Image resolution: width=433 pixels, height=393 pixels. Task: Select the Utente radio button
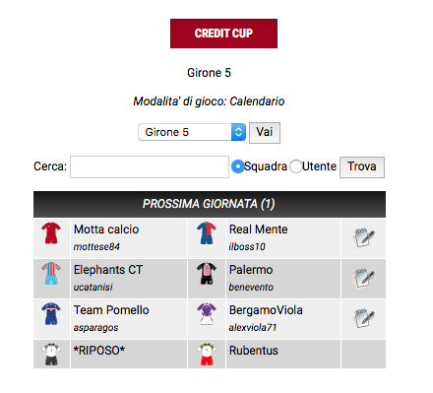point(295,166)
